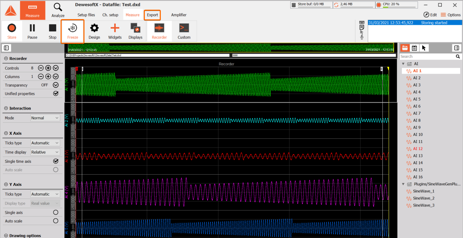The image size is (463, 238).
Task: Open the Options menu
Action: point(451,15)
